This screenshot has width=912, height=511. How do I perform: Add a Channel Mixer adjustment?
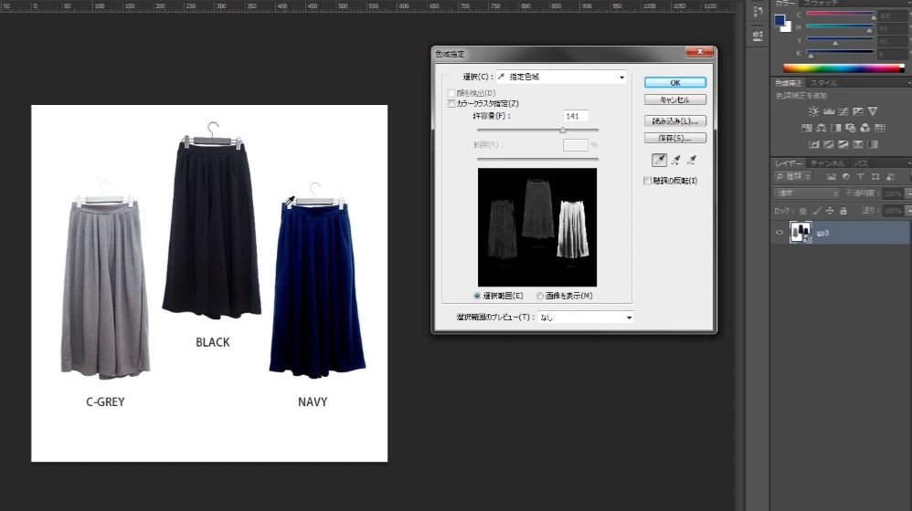[x=864, y=128]
